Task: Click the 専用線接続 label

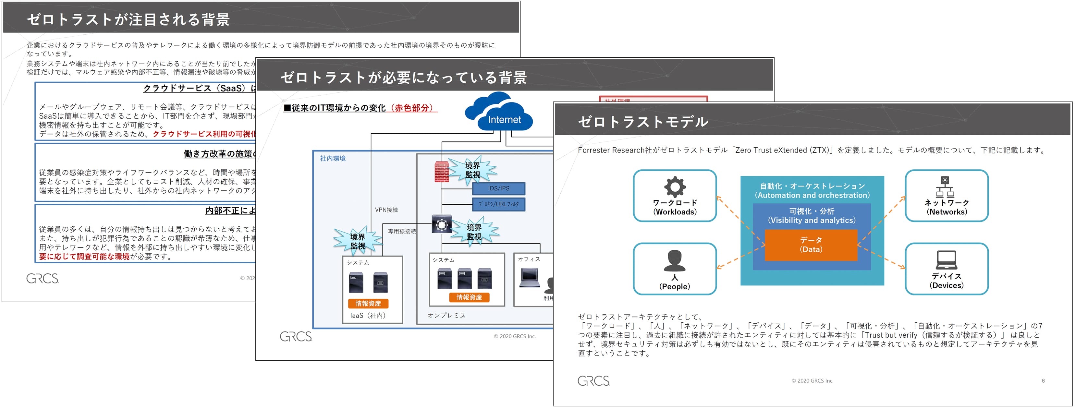Action: (402, 231)
